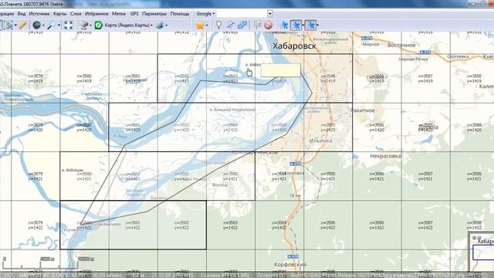Toggle placemark visibility flag icon
The image size is (494, 278).
(258, 25)
